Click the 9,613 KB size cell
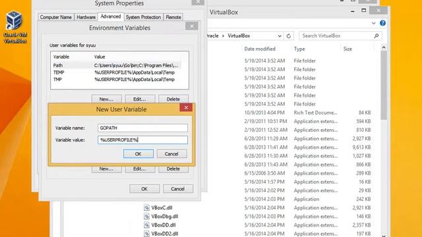 tap(361, 147)
